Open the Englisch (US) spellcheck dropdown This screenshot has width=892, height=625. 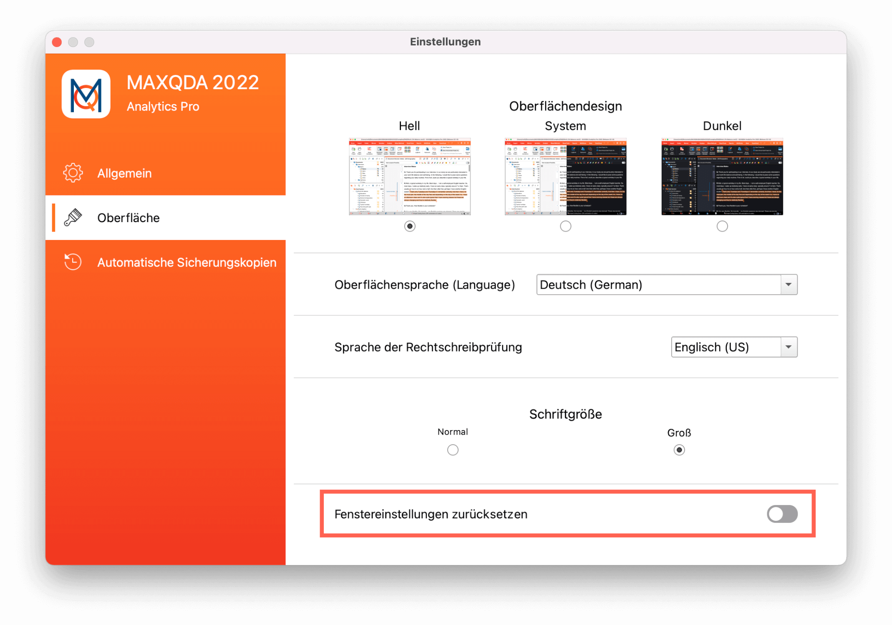click(734, 347)
